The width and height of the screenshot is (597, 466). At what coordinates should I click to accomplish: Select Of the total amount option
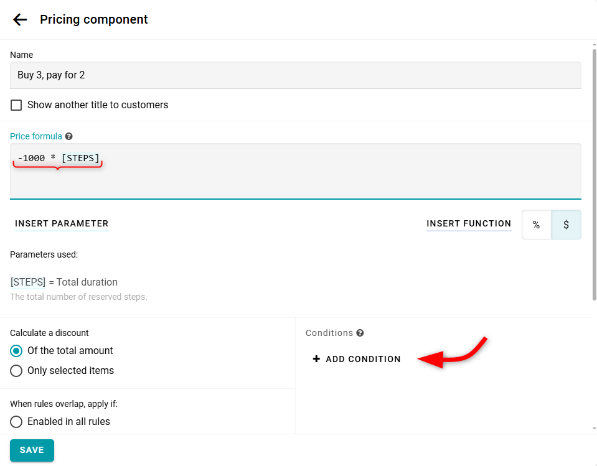point(16,351)
